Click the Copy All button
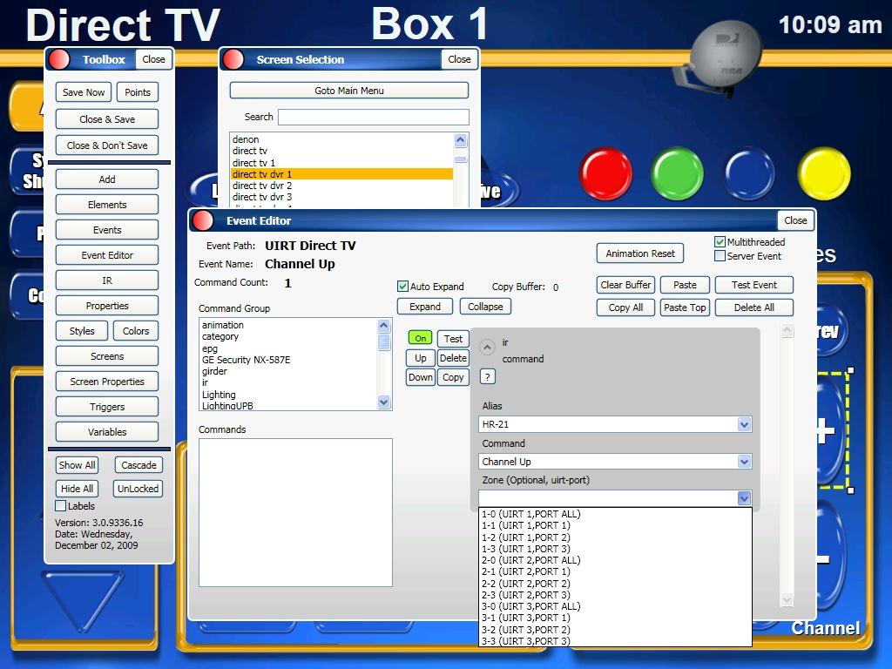 coord(625,307)
